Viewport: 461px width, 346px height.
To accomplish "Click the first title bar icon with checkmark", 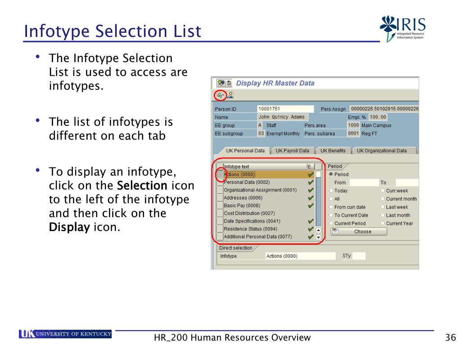I will 221,83.
